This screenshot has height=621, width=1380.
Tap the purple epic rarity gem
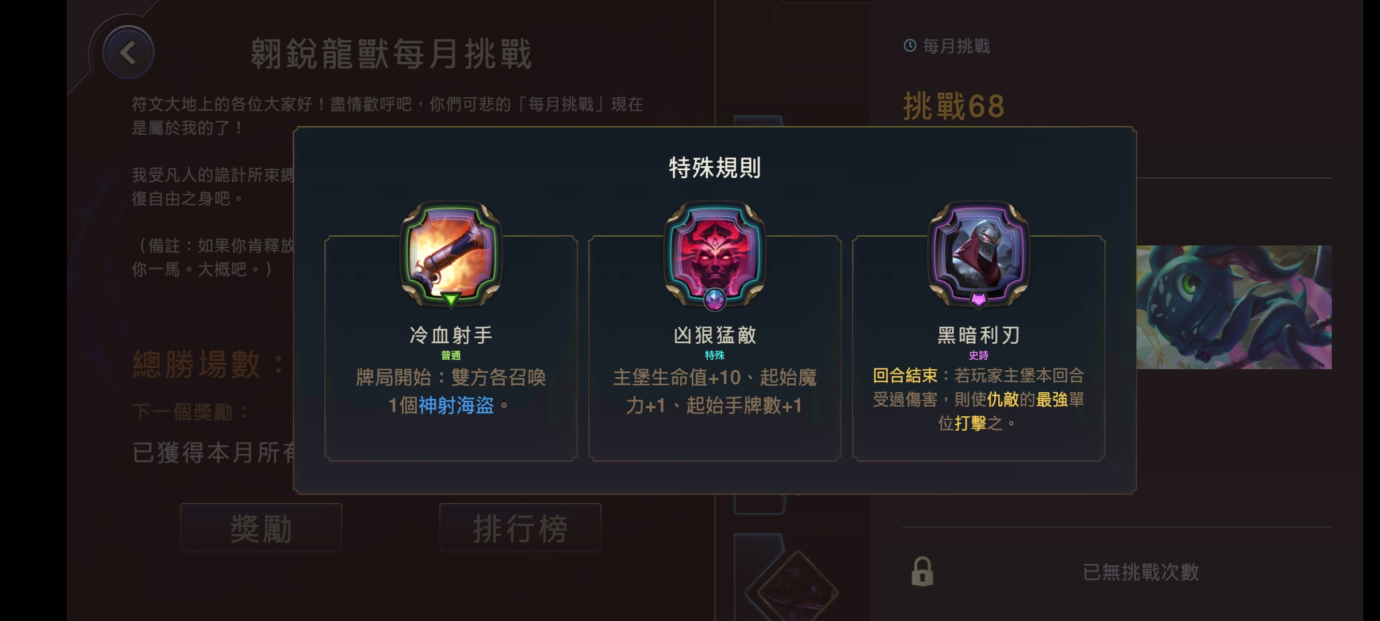pos(979,300)
